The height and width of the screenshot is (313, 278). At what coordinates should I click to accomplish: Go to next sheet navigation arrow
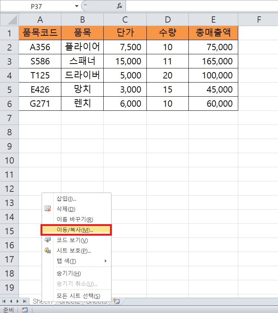(17, 301)
